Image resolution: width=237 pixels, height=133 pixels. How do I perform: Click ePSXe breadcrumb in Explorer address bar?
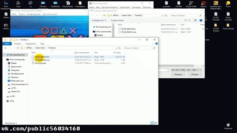[29, 48]
